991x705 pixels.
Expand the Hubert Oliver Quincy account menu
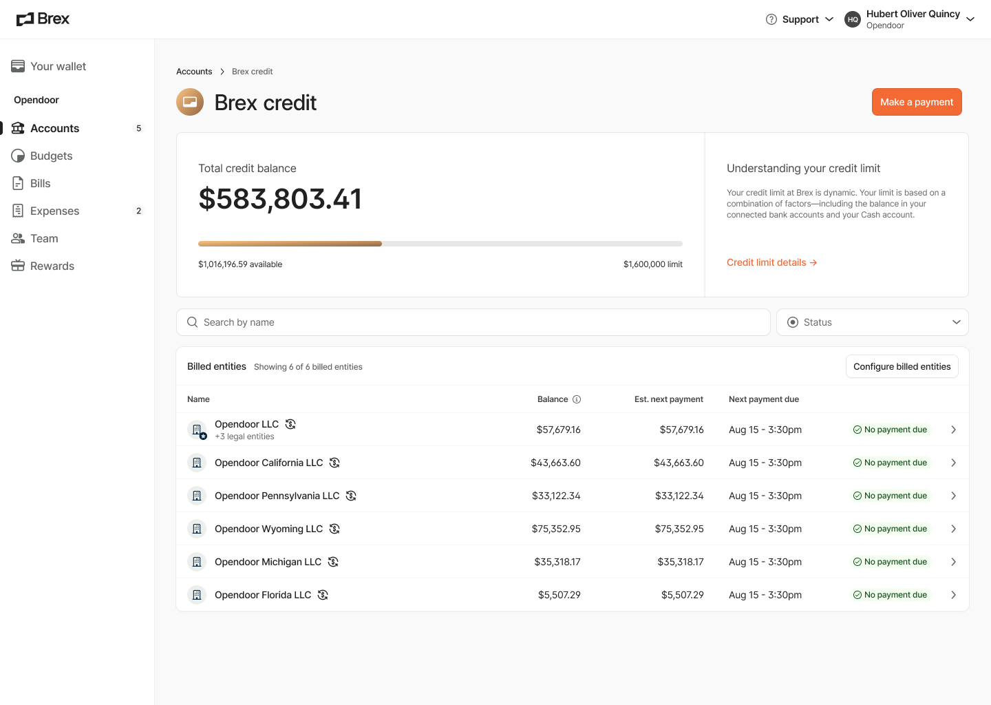point(910,19)
